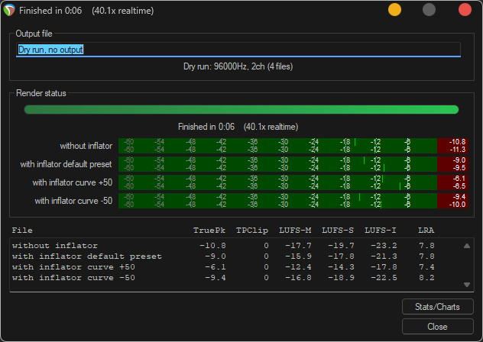This screenshot has width=483, height=342.
Task: Click the 'without inflator' meter label
Action: coord(86,146)
